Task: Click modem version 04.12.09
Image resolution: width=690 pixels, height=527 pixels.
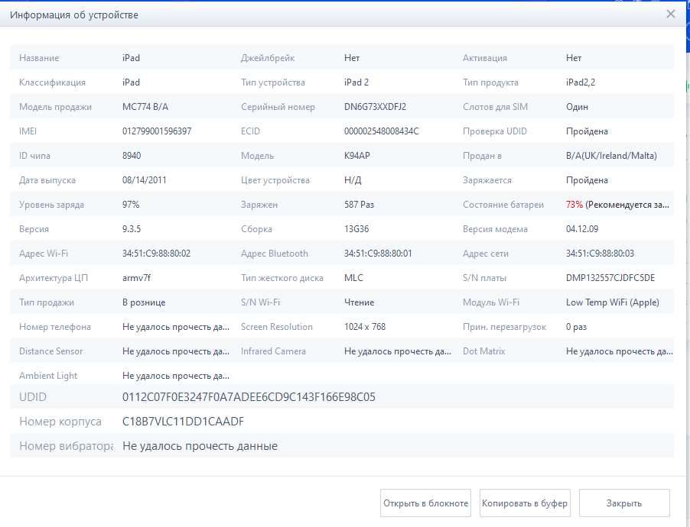Action: [581, 229]
